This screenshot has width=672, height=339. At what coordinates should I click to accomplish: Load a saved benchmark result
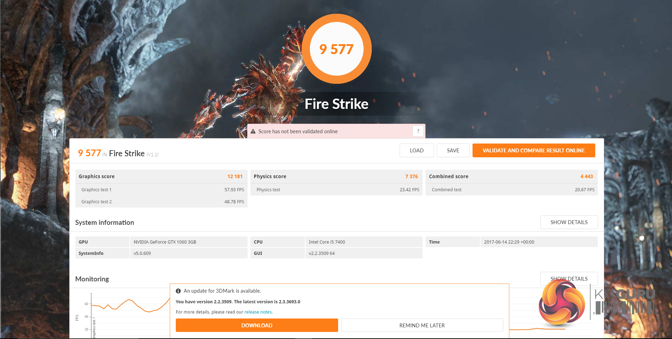click(417, 150)
